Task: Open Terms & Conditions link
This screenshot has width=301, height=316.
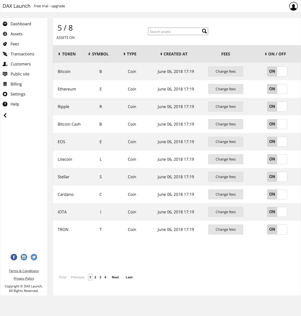Action: (24, 271)
